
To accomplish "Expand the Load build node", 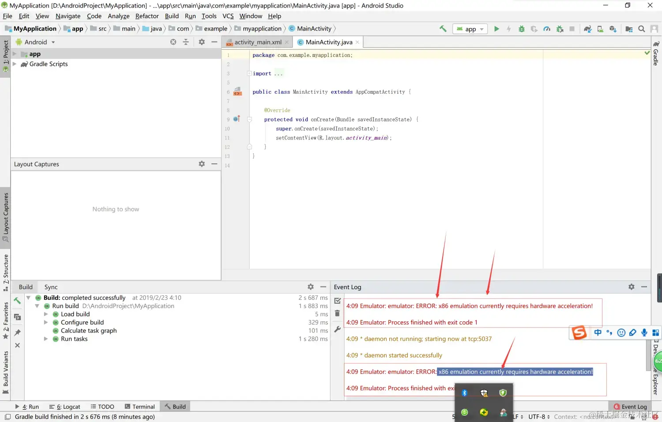I will coord(46,314).
